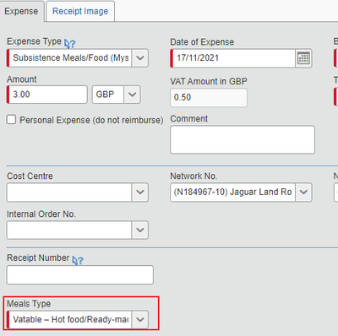The image size is (338, 336).
Task: Click the Personal Expense (do not reimburse) label
Action: pyautogui.click(x=91, y=120)
